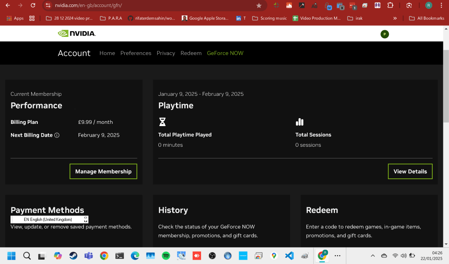Open the Windows Start menu
The height and width of the screenshot is (264, 449).
click(11, 255)
